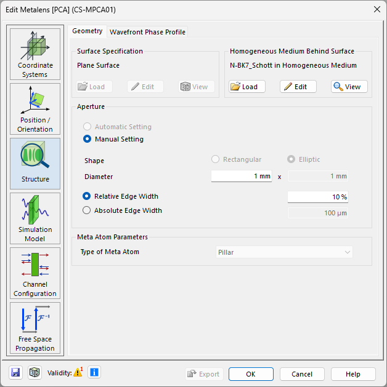Select Absolute Edge Width option
387x387 pixels.
coord(88,210)
